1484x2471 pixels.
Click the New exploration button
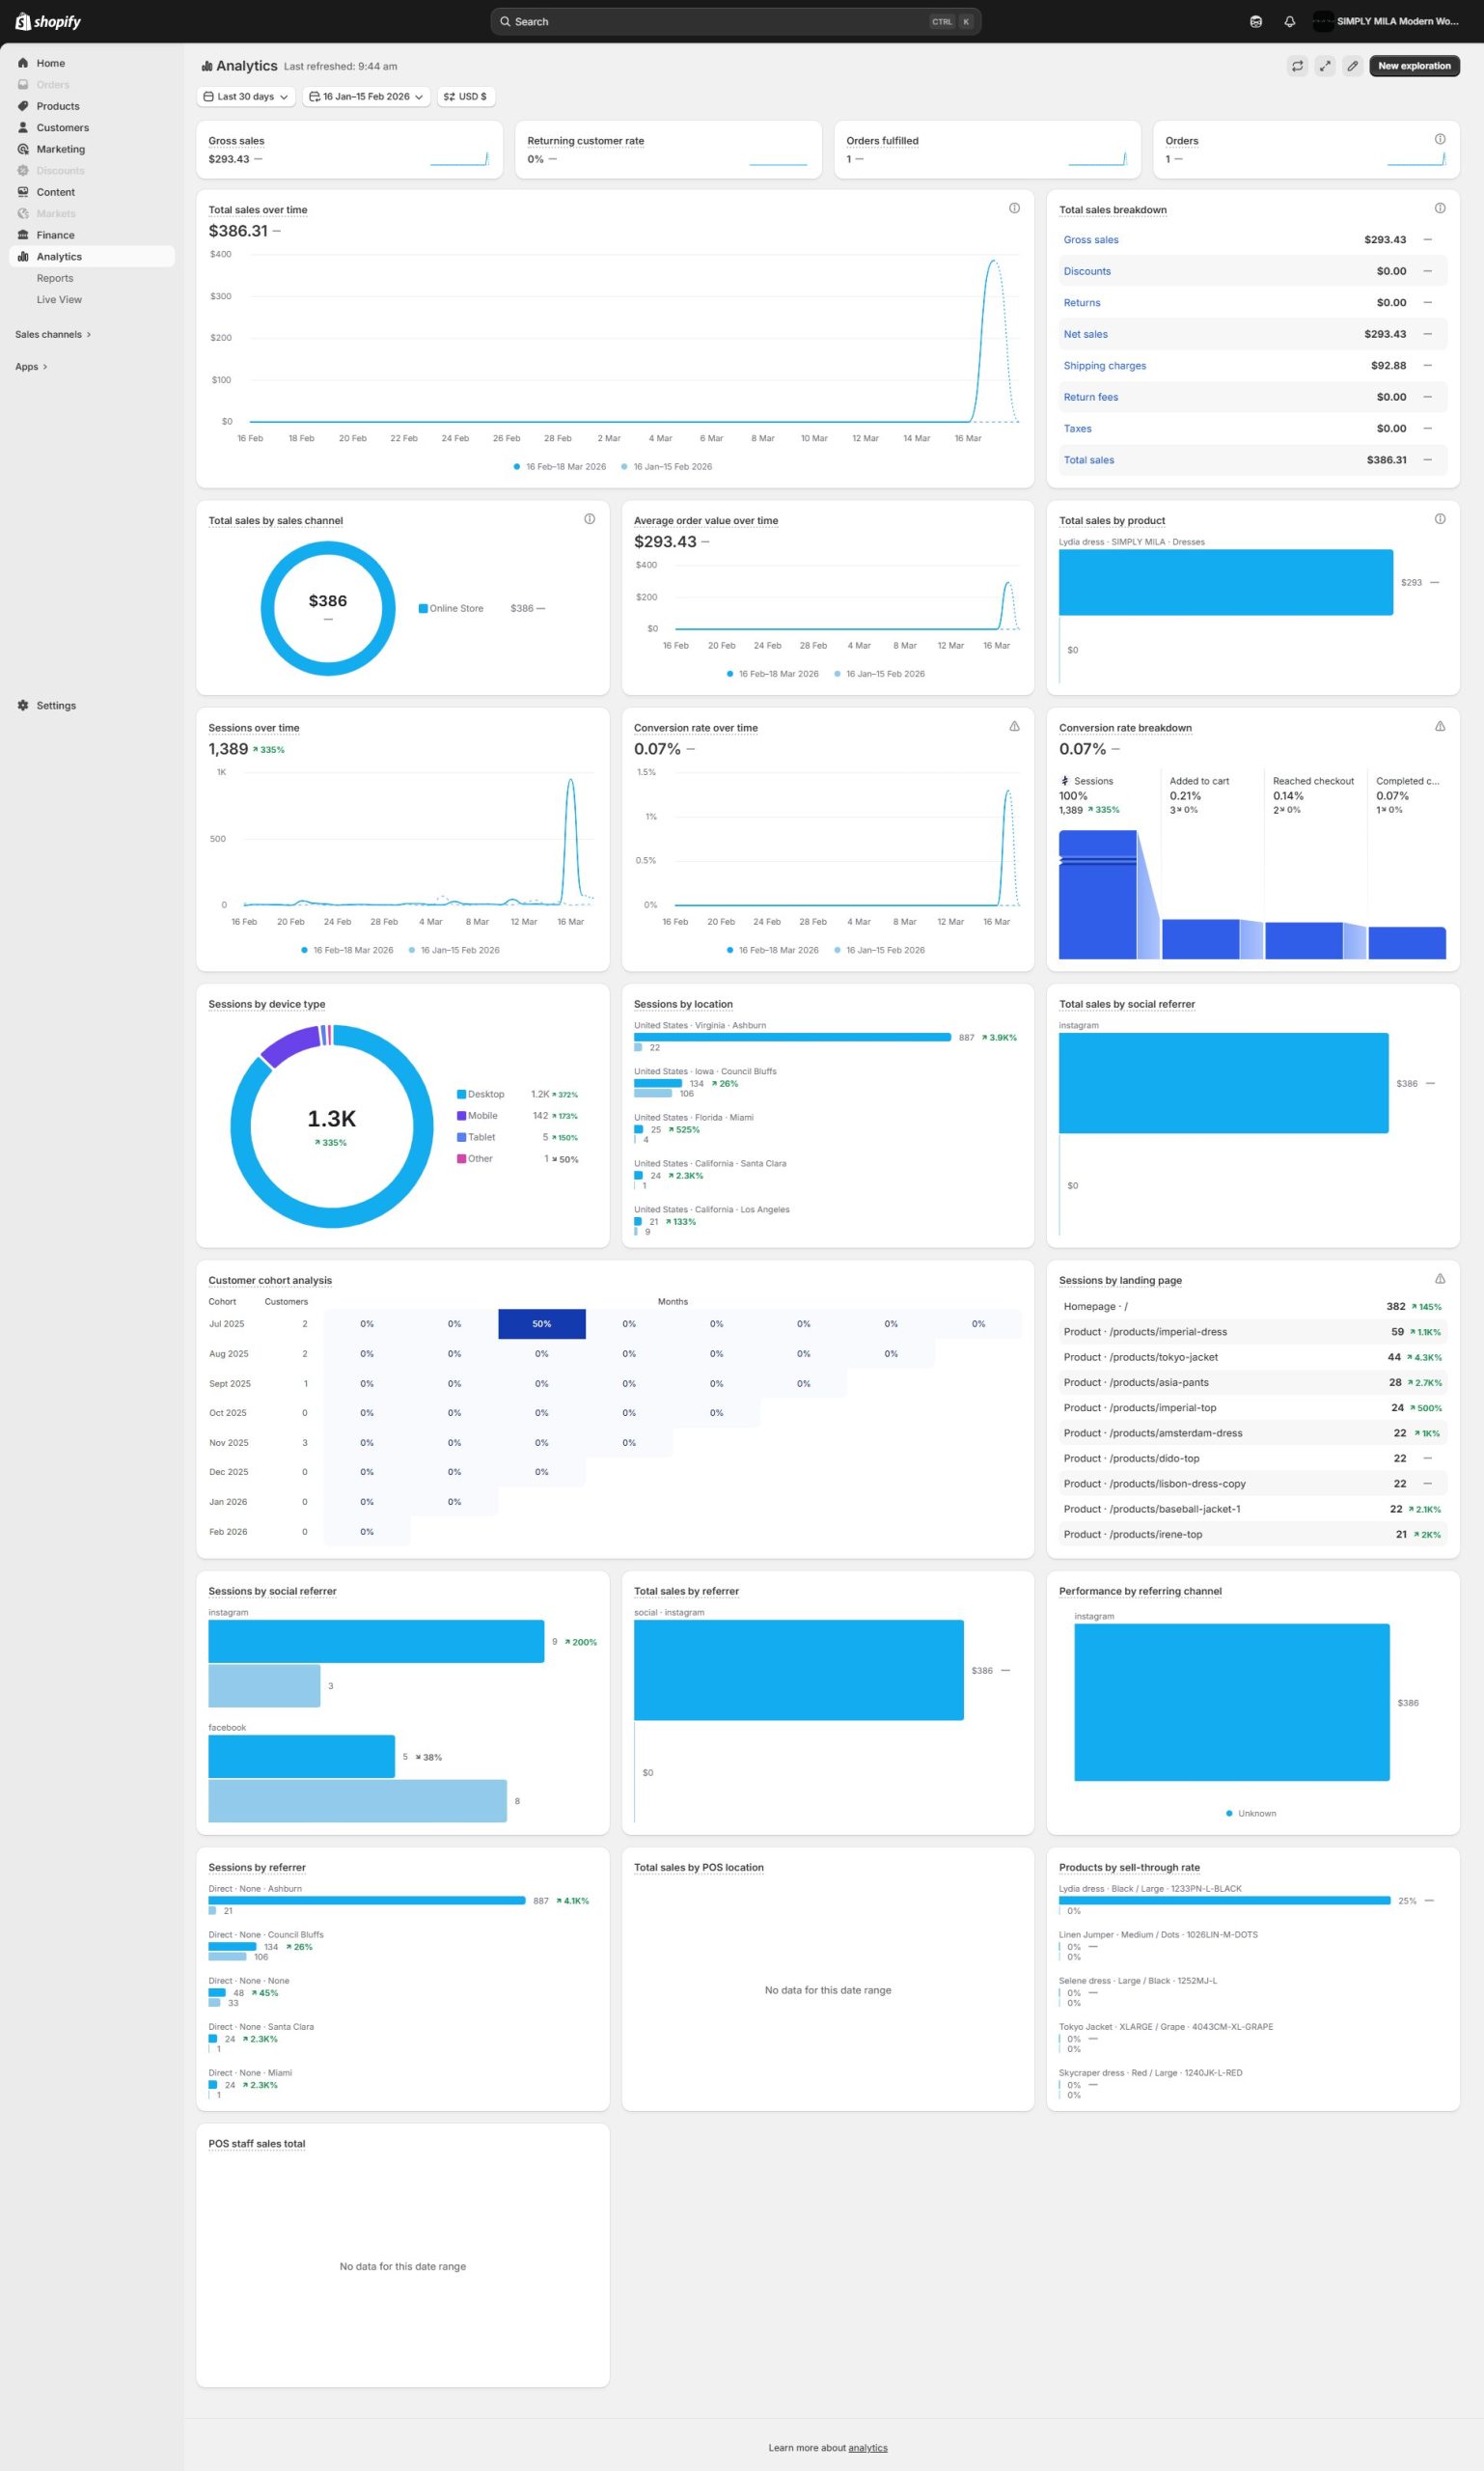[1413, 66]
